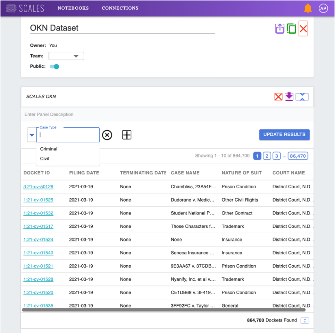Click the horizontal table scrollbar

pos(163,310)
